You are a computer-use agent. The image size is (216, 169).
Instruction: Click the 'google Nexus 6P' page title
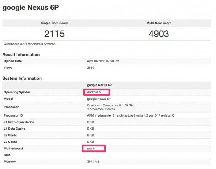[x=30, y=7]
